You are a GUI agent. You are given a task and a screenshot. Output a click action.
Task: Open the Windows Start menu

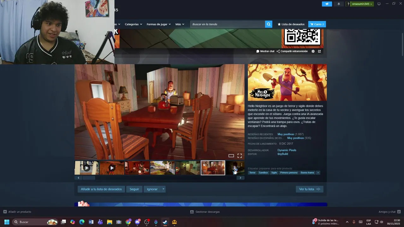pos(7,222)
